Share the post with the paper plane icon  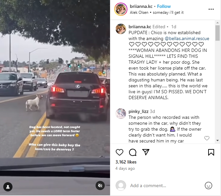pyautogui.click(x=146, y=152)
